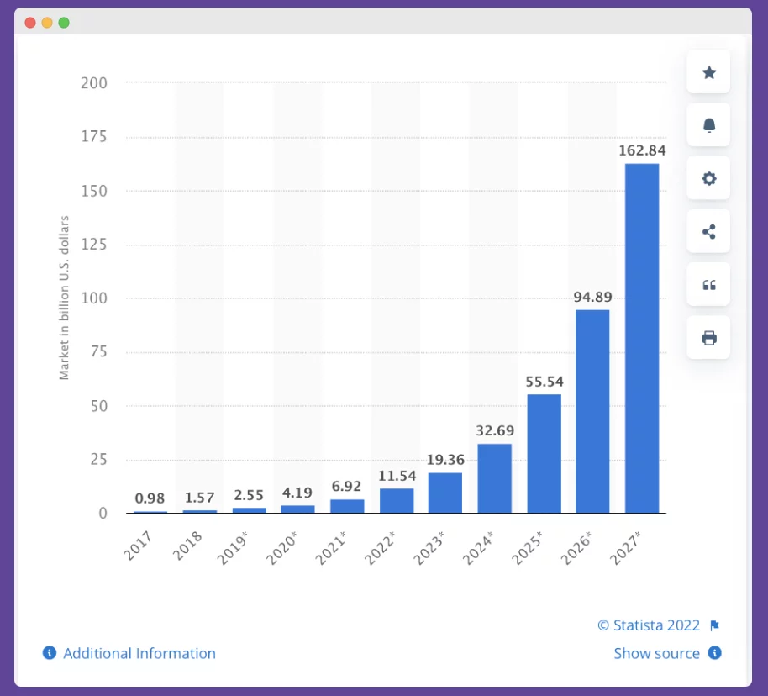Open the bell notification alert icon
The width and height of the screenshot is (768, 696).
(708, 125)
